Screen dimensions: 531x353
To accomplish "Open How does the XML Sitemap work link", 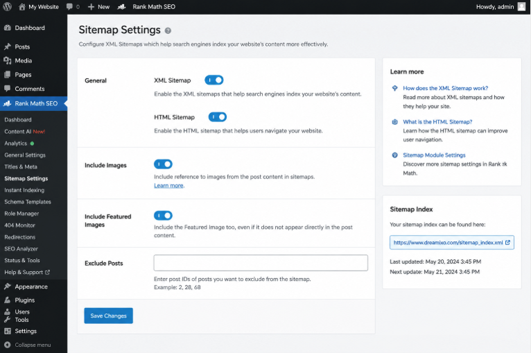I will coord(445,88).
